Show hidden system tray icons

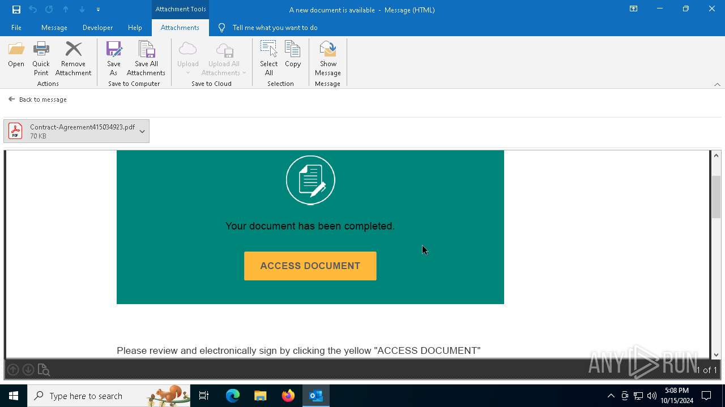(x=611, y=396)
